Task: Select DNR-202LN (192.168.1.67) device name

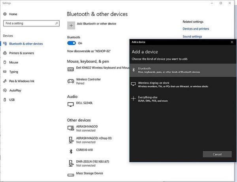Action: (92, 162)
